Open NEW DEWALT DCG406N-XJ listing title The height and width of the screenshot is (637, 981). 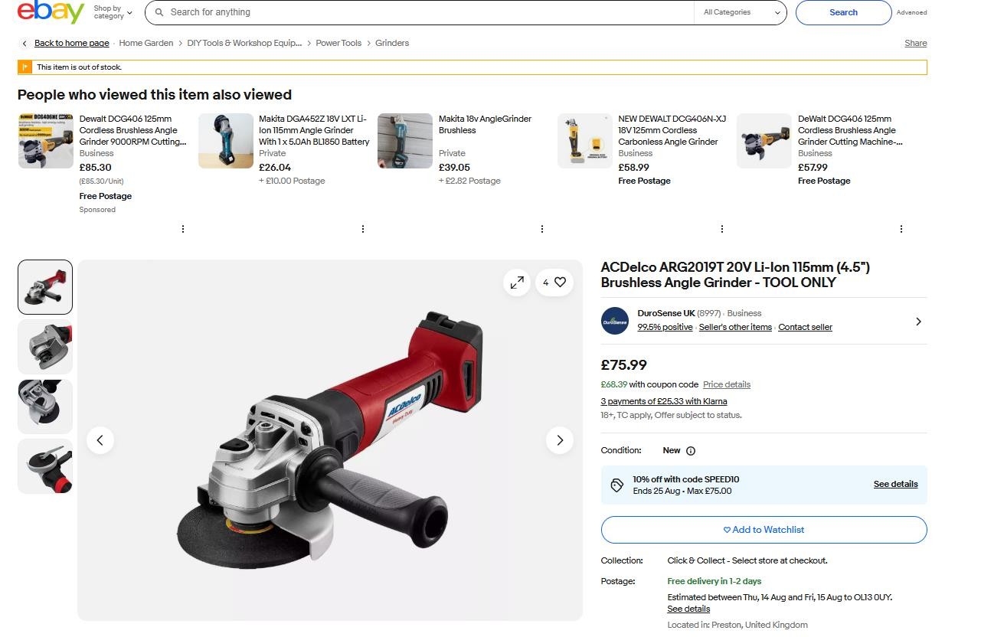[x=672, y=130]
